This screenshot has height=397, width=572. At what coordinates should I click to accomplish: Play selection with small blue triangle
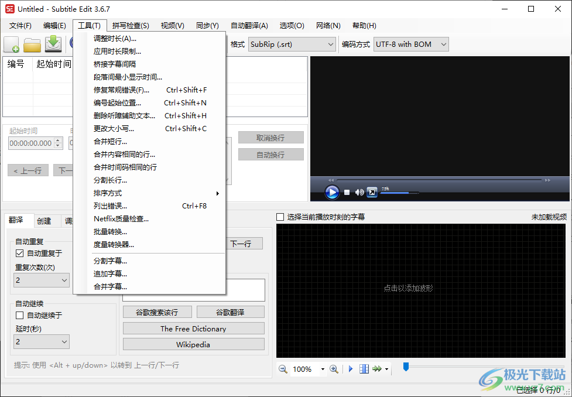click(x=351, y=369)
